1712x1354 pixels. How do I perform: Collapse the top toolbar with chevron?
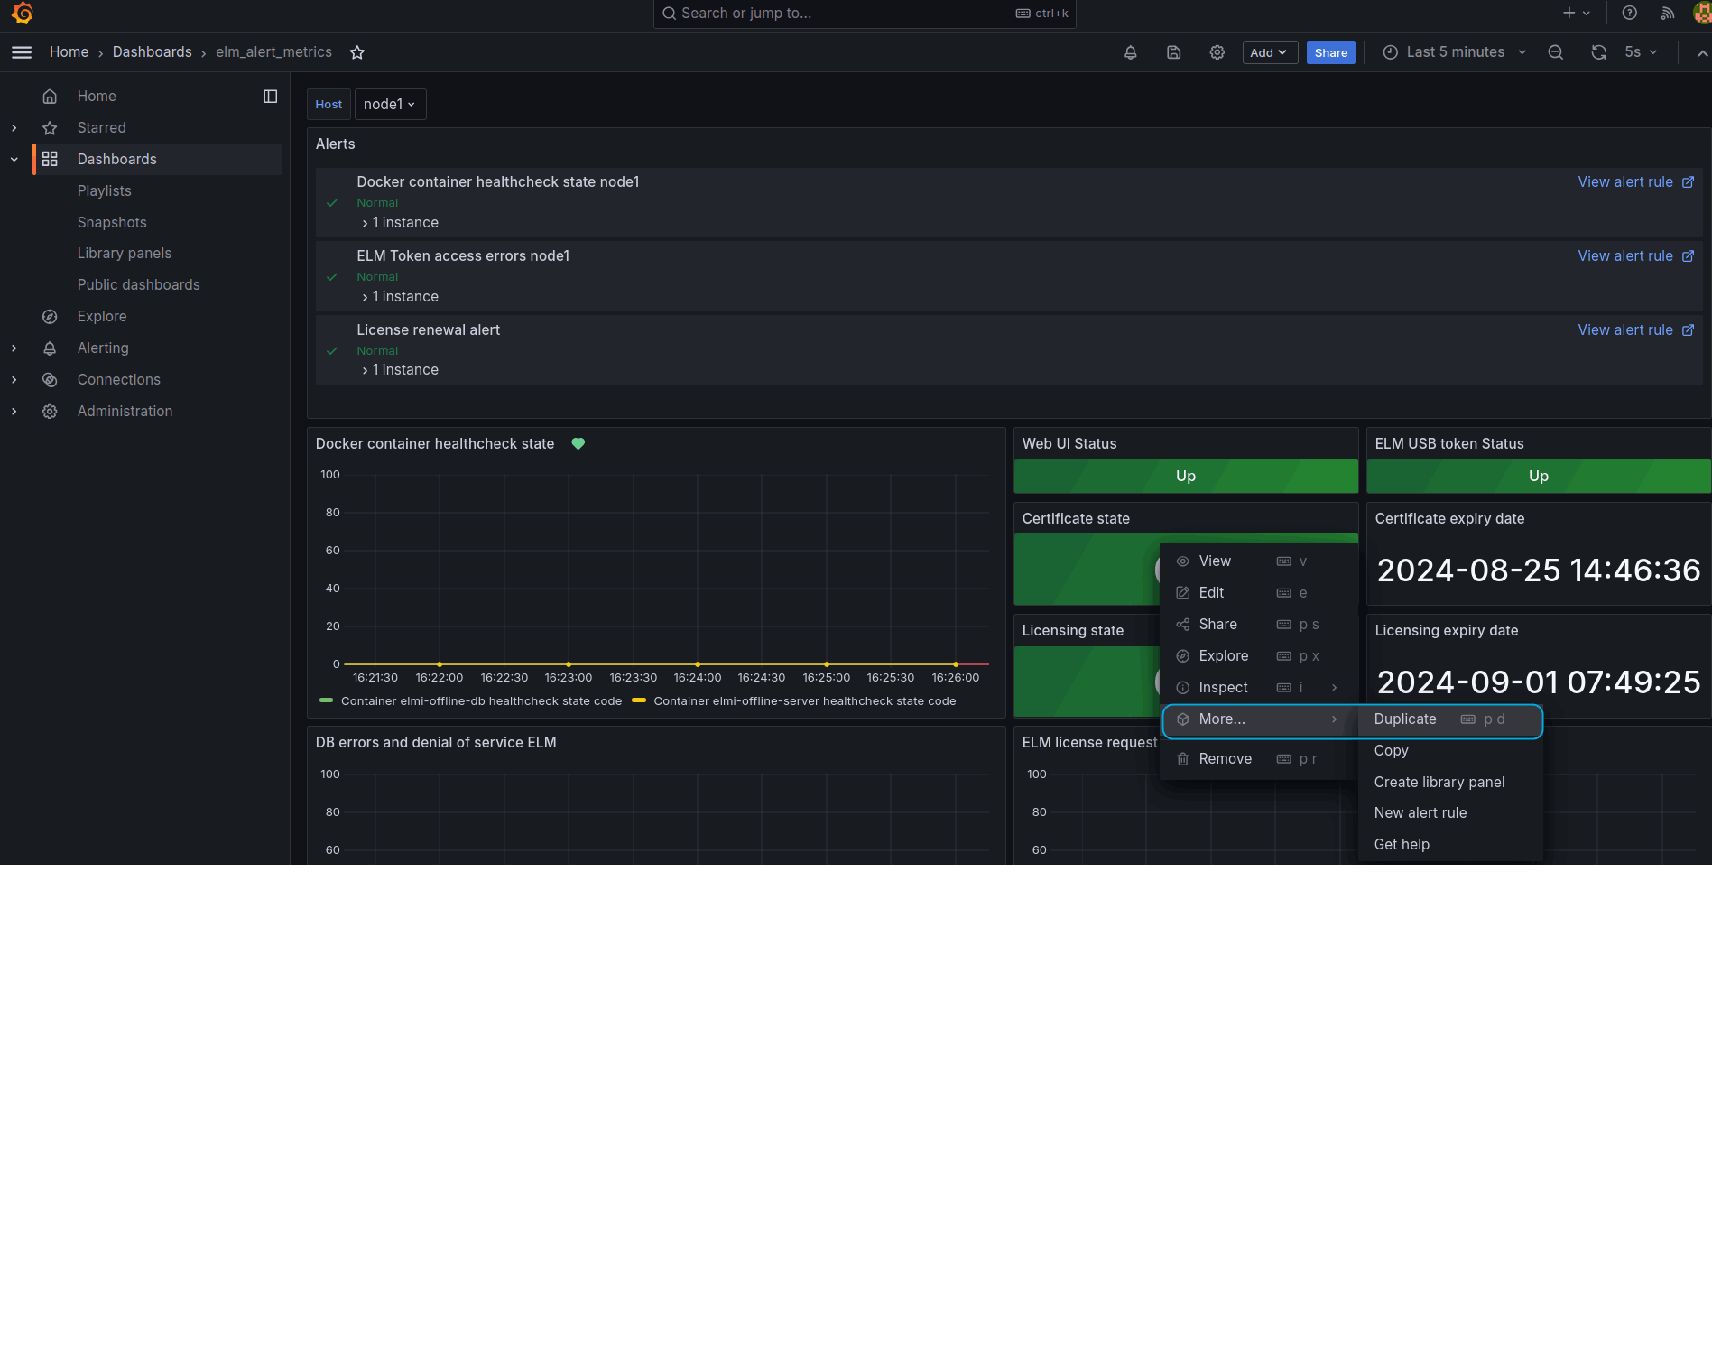1702,53
